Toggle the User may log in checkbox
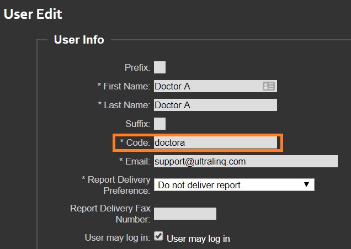The height and width of the screenshot is (249, 351). (158, 236)
